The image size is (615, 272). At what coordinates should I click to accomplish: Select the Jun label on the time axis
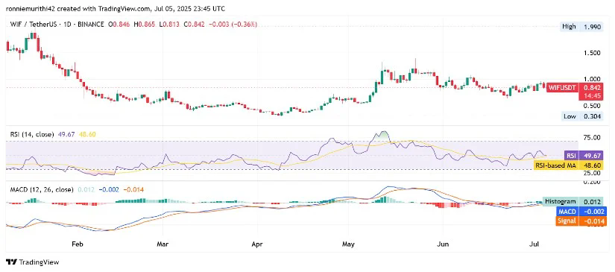tap(442, 244)
